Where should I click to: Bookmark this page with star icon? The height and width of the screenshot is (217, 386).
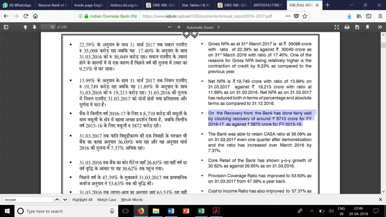pos(305,16)
